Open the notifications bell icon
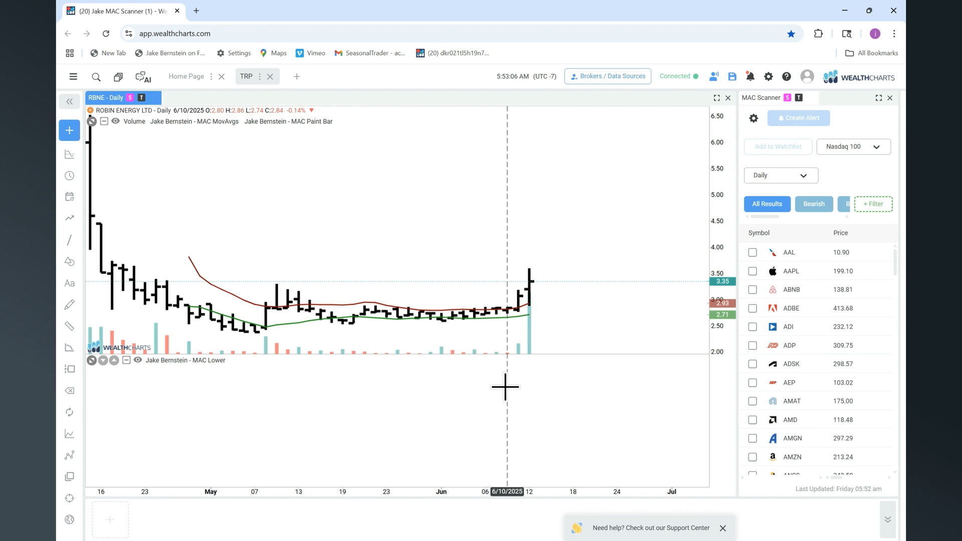 750,77
